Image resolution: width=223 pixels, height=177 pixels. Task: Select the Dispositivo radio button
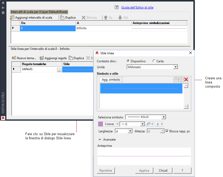(128, 61)
